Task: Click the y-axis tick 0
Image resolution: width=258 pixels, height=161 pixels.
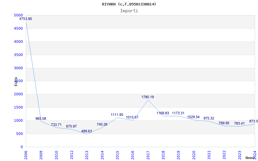Action: [22, 147]
